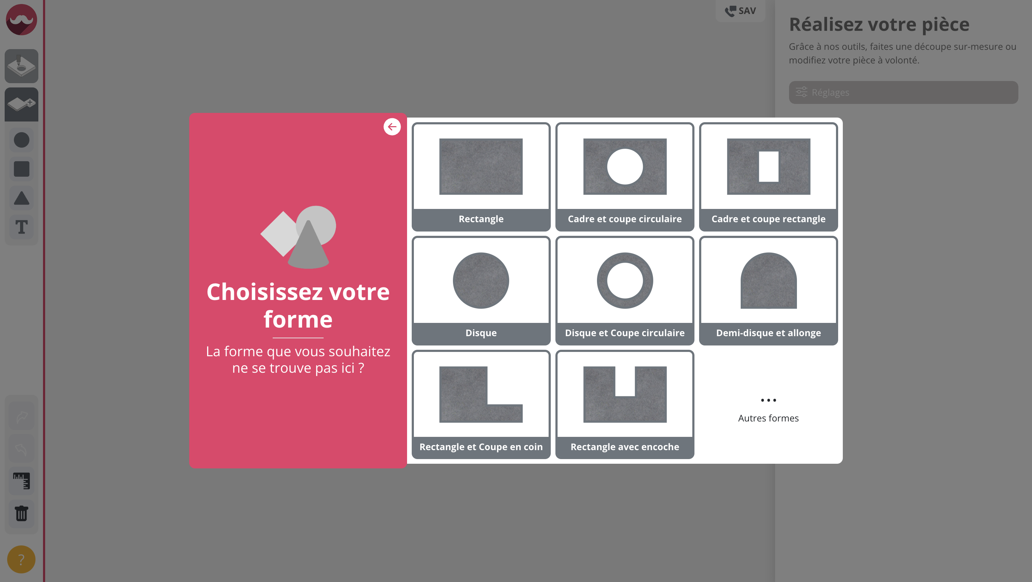Click the SAV support button
The width and height of the screenshot is (1032, 582).
tap(740, 11)
